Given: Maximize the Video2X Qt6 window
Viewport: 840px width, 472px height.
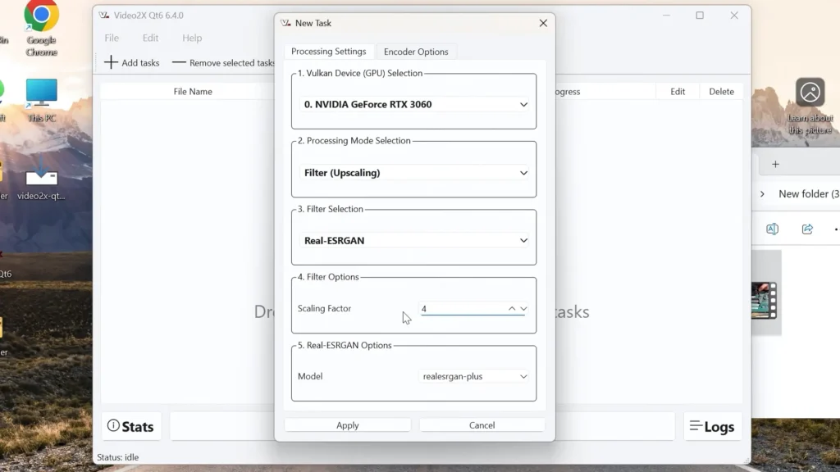Looking at the screenshot, I should coord(700,16).
